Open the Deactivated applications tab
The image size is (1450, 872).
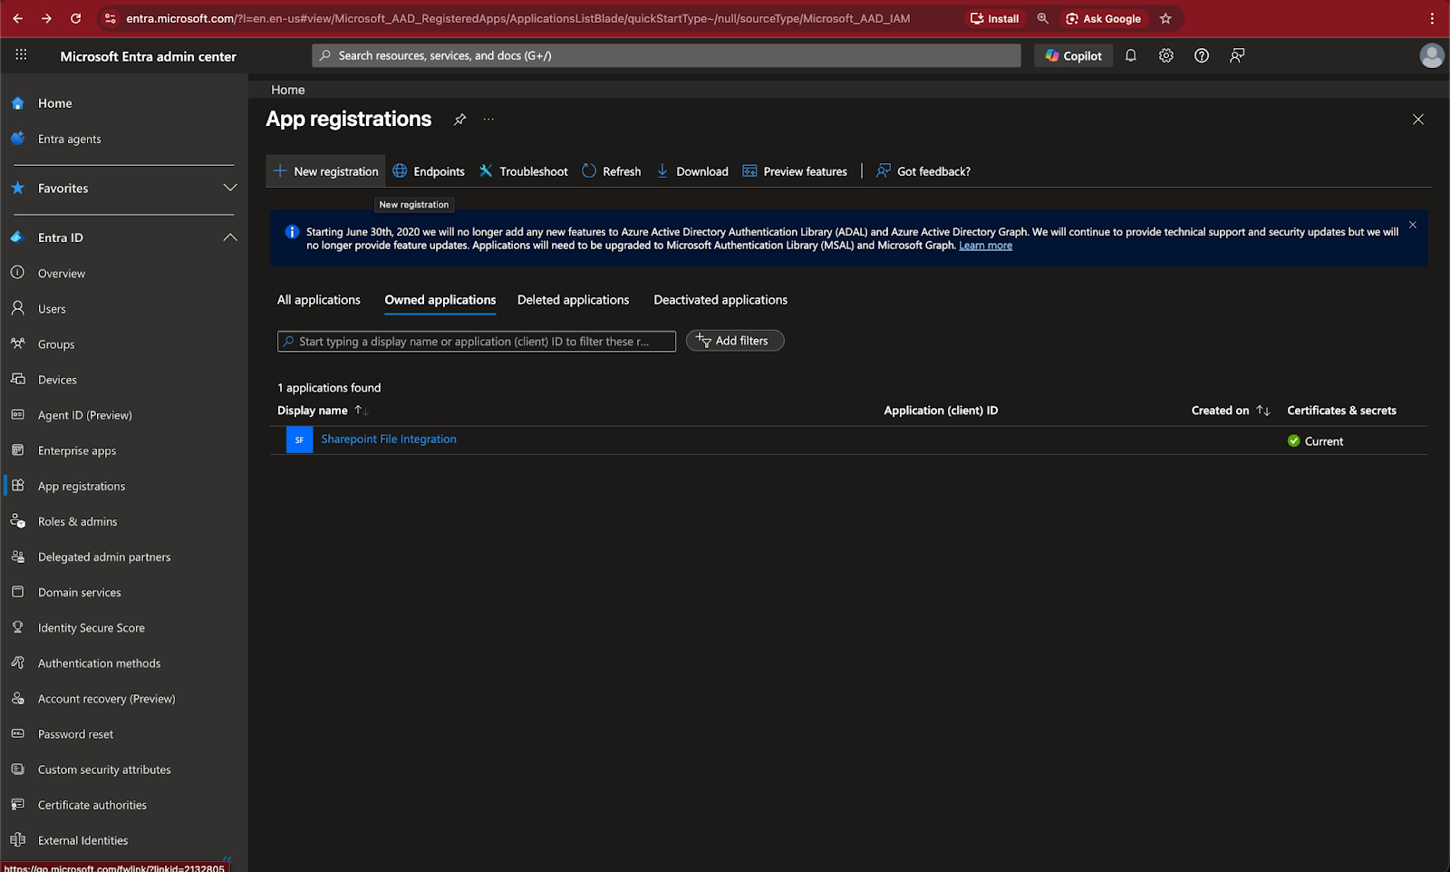click(720, 300)
